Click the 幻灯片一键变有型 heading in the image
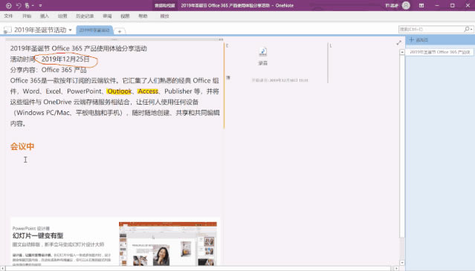Viewport: 475px width, 271px height. point(38,235)
